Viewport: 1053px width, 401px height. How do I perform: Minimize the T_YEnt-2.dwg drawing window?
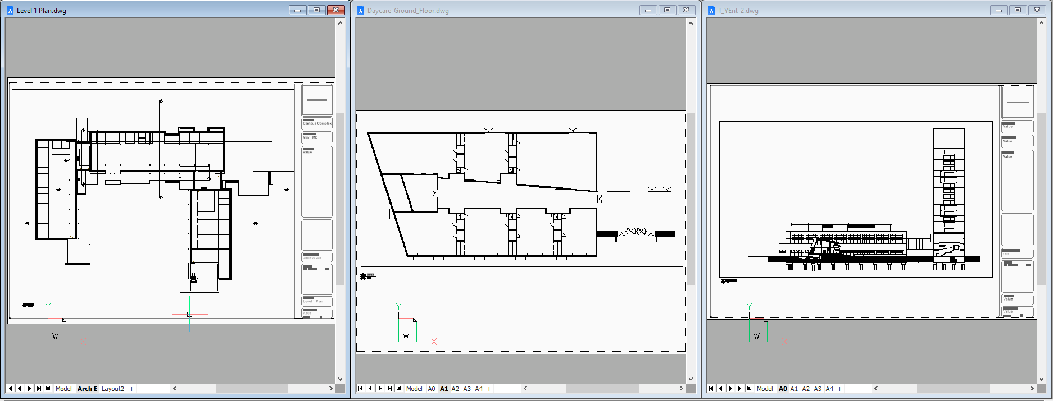[998, 10]
